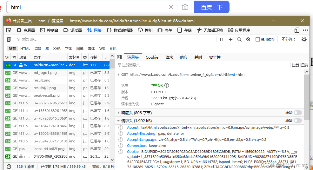Switch to the Timings (耗时) tab
Viewport: 313px width, 170px height.
pos(198,57)
